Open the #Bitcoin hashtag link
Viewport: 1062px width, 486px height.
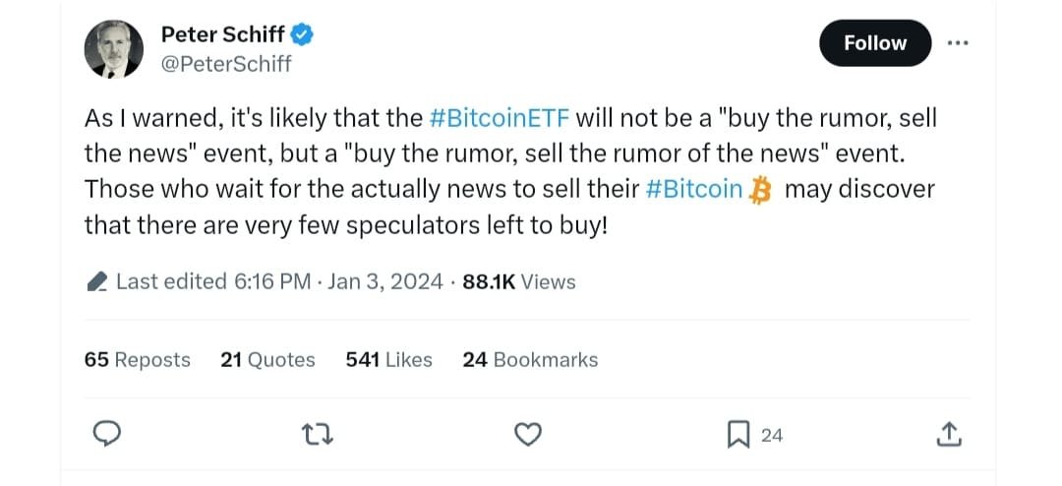tap(694, 189)
